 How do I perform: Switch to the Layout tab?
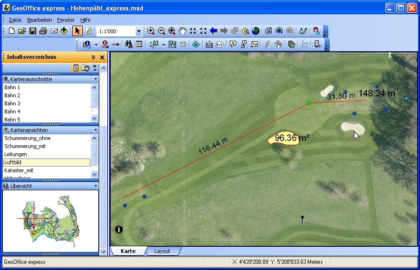(x=162, y=251)
